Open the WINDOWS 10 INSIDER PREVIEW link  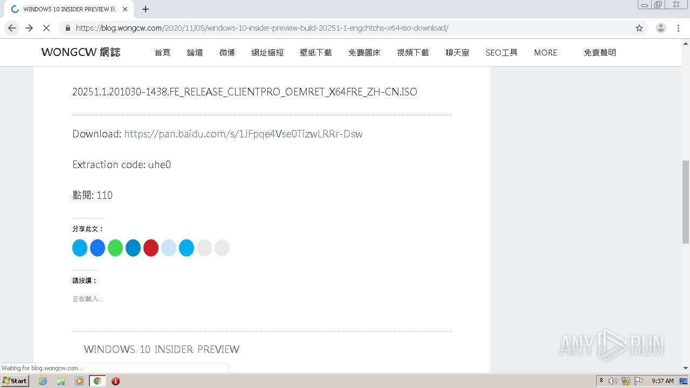click(x=162, y=349)
